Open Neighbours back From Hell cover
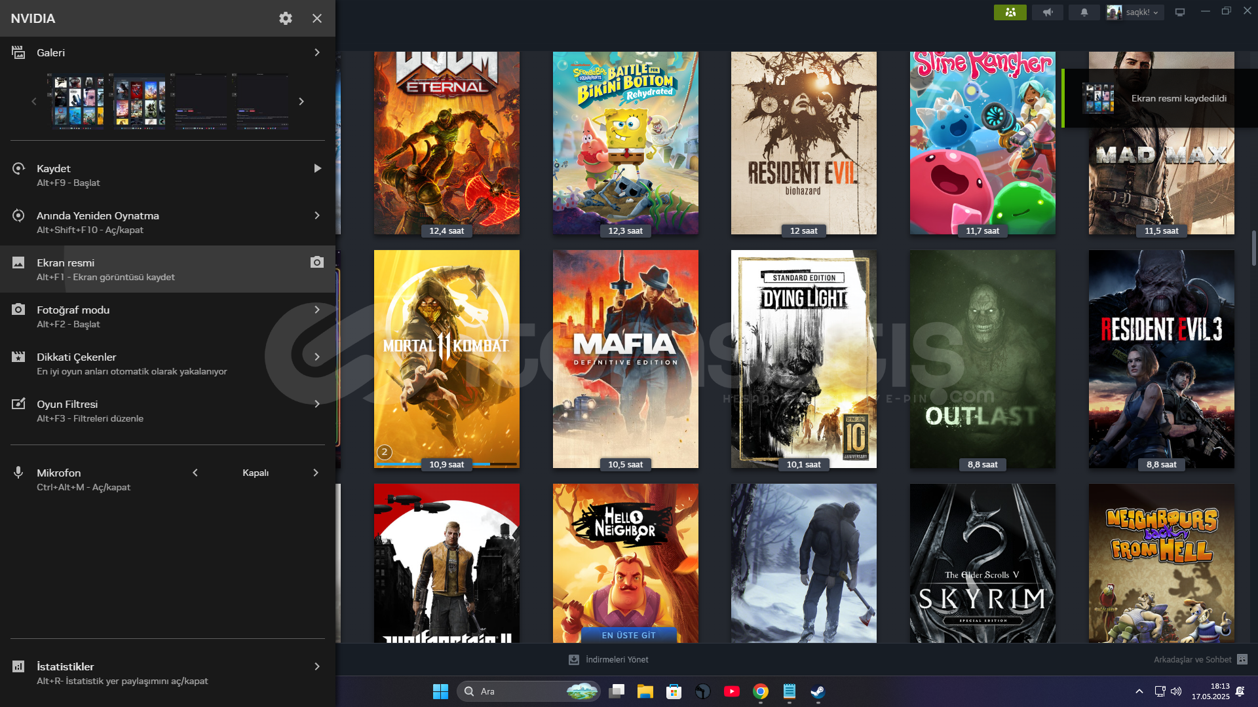 (1162, 563)
